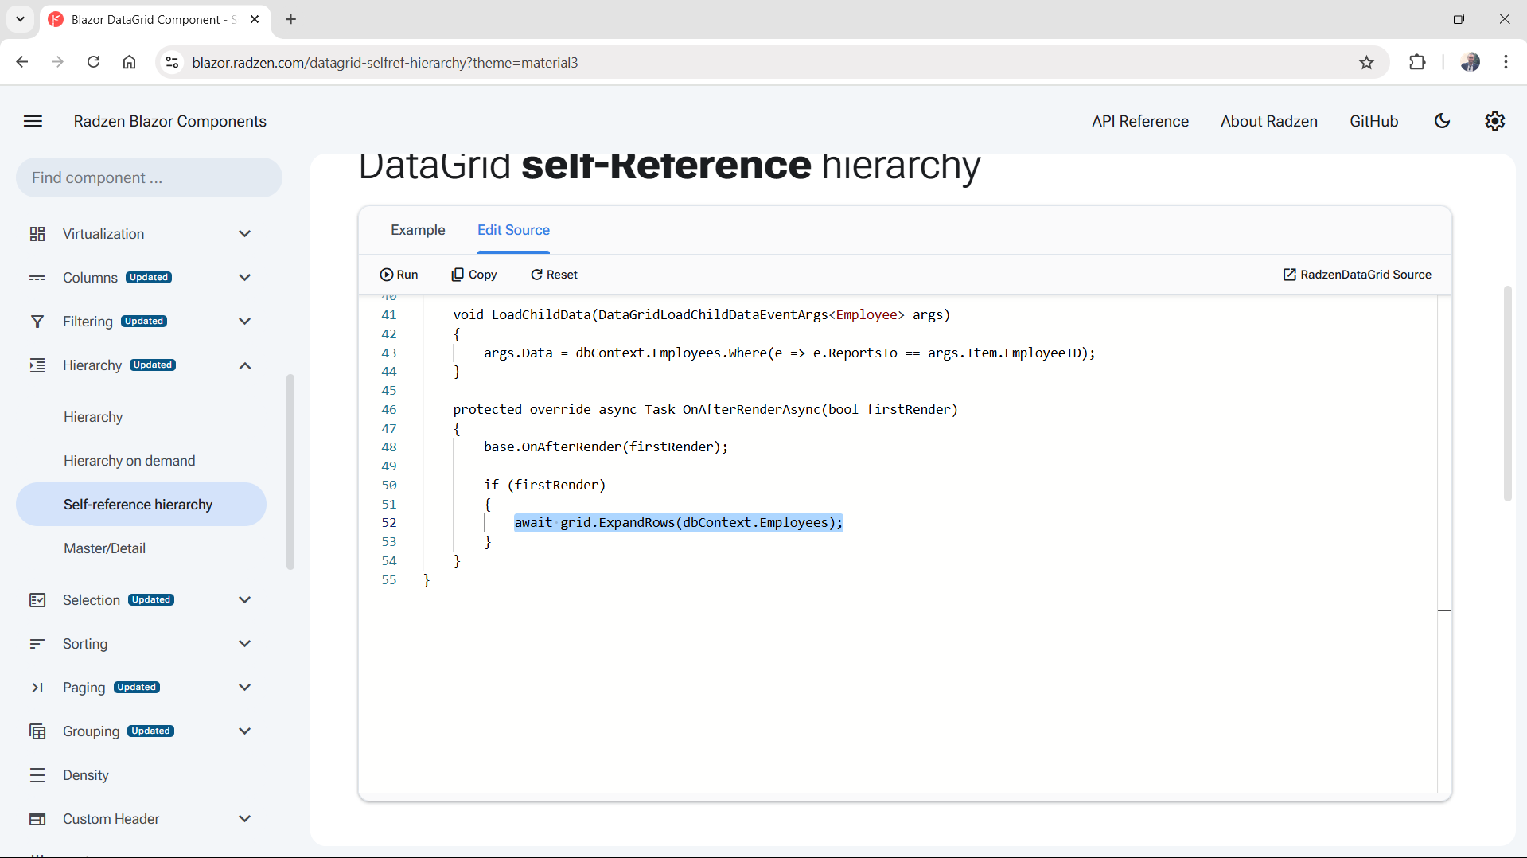This screenshot has width=1527, height=858.
Task: Bookmark this page with star icon
Action: click(1366, 63)
